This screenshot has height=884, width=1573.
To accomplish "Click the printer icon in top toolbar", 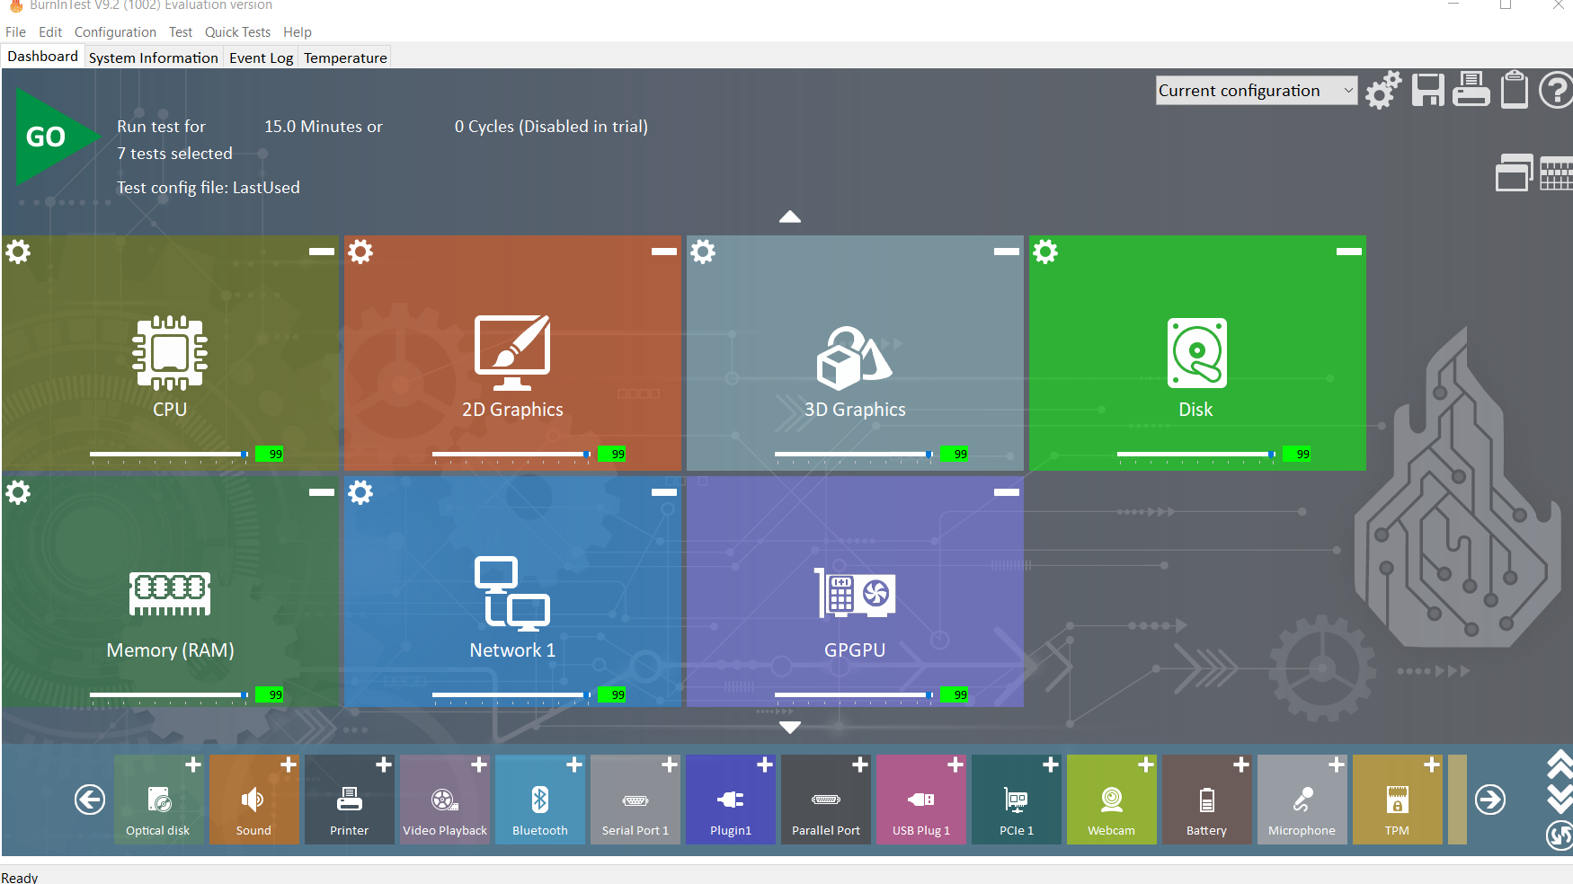I will [x=1471, y=89].
